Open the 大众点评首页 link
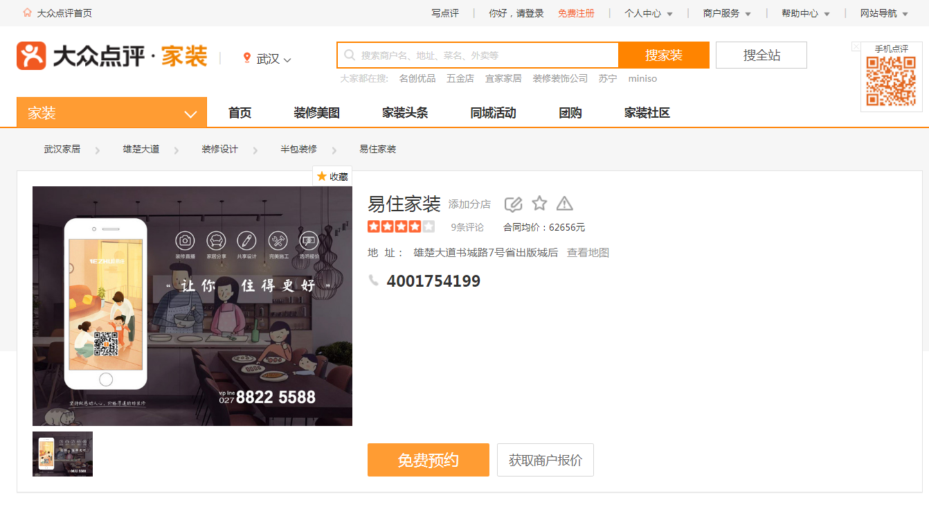The width and height of the screenshot is (929, 507). tap(64, 13)
